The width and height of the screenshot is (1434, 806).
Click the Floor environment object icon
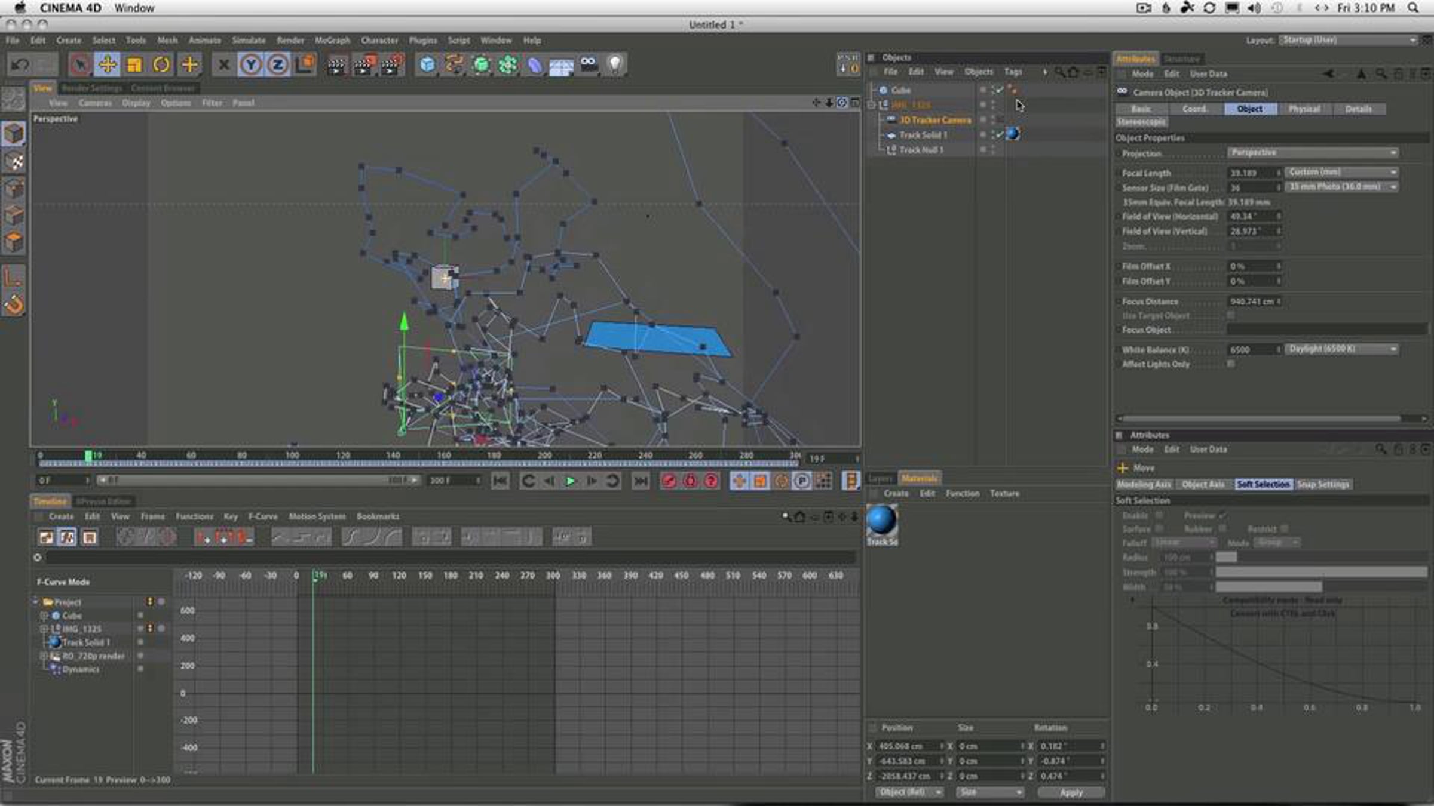pyautogui.click(x=562, y=64)
